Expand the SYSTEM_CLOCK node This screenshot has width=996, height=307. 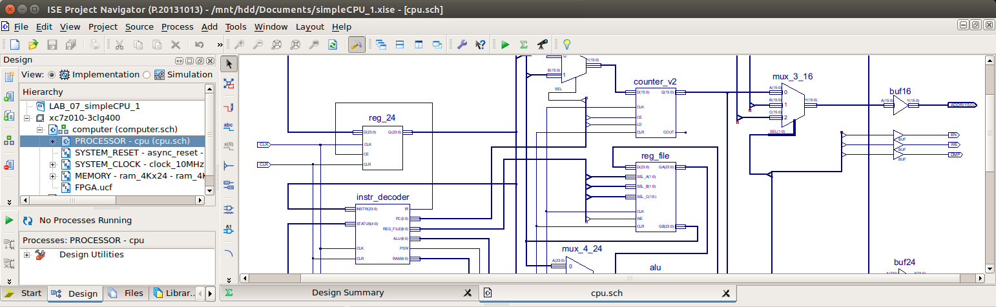click(x=53, y=164)
